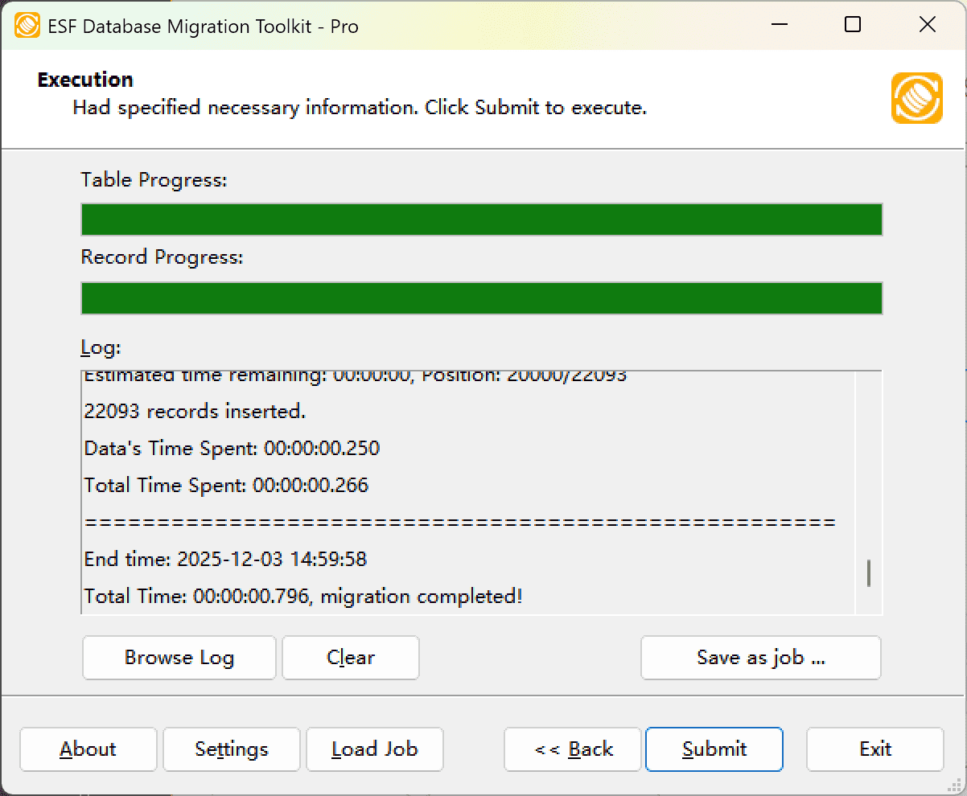
Task: Open the About dialog
Action: pos(88,749)
